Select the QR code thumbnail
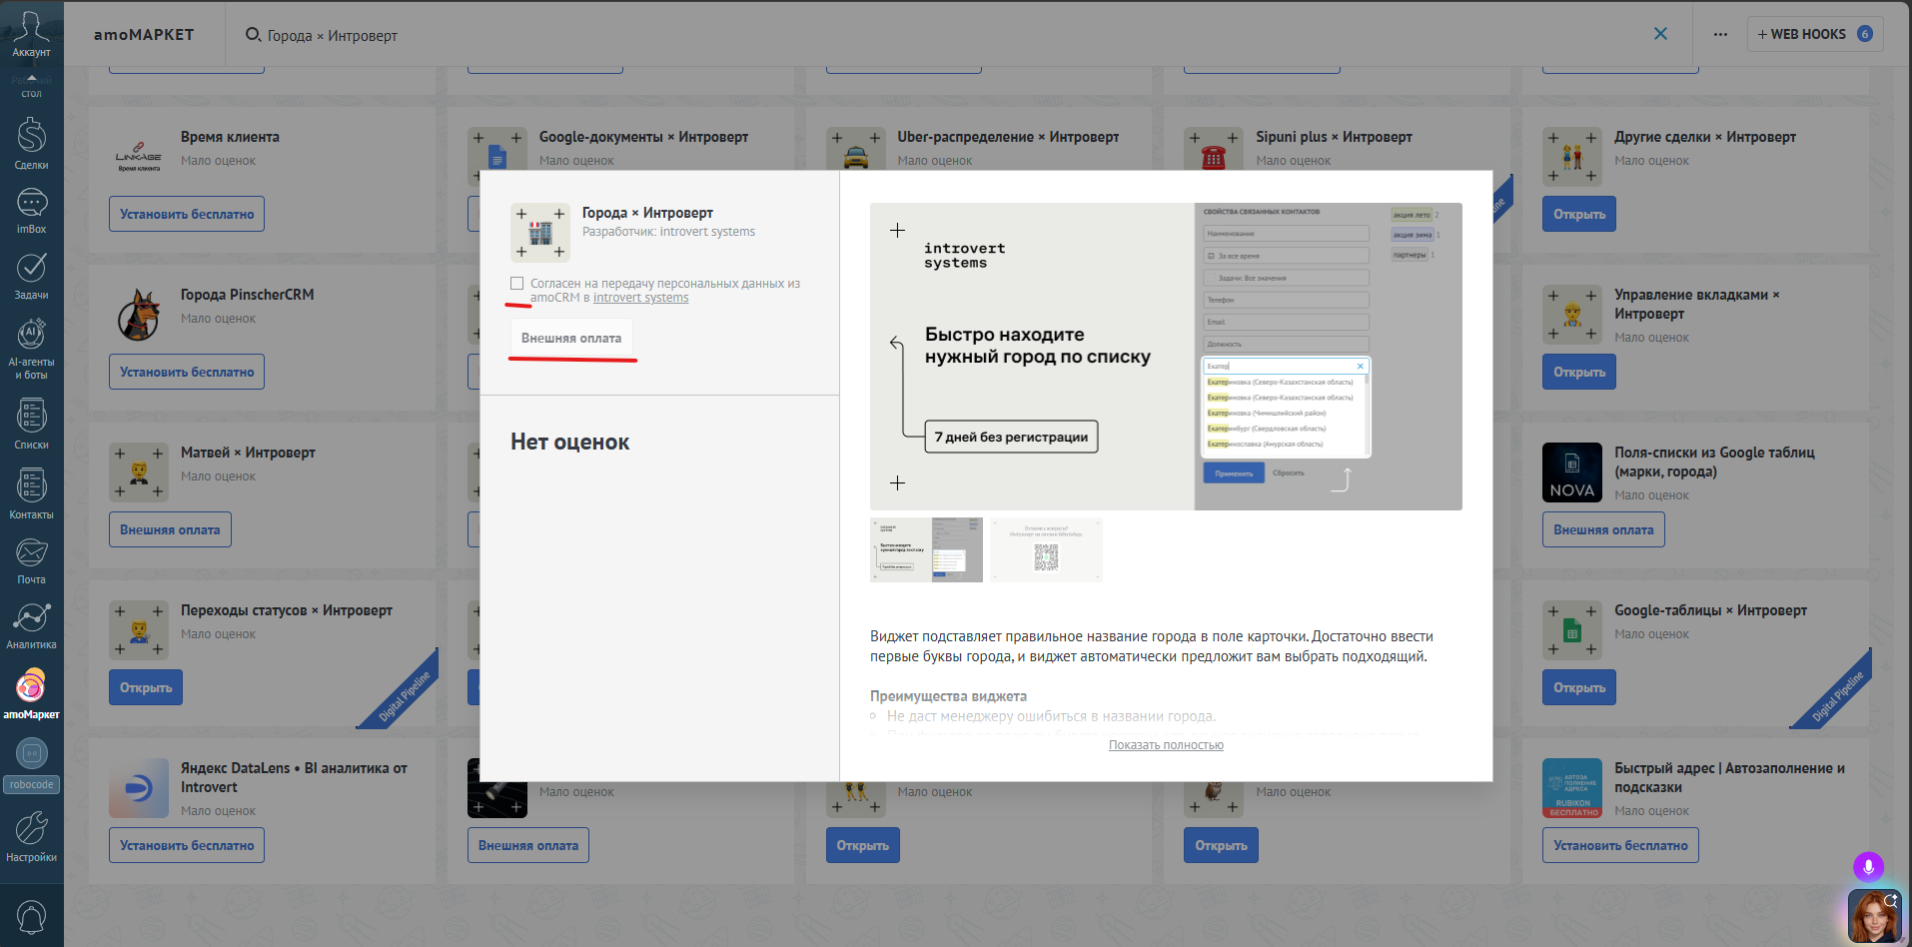The height and width of the screenshot is (947, 1912). (x=1046, y=549)
